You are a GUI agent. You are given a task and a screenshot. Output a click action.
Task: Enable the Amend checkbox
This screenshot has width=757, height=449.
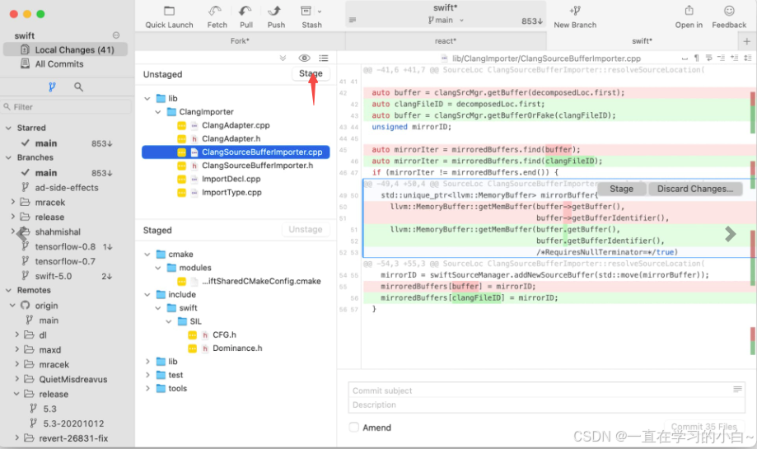coord(354,428)
